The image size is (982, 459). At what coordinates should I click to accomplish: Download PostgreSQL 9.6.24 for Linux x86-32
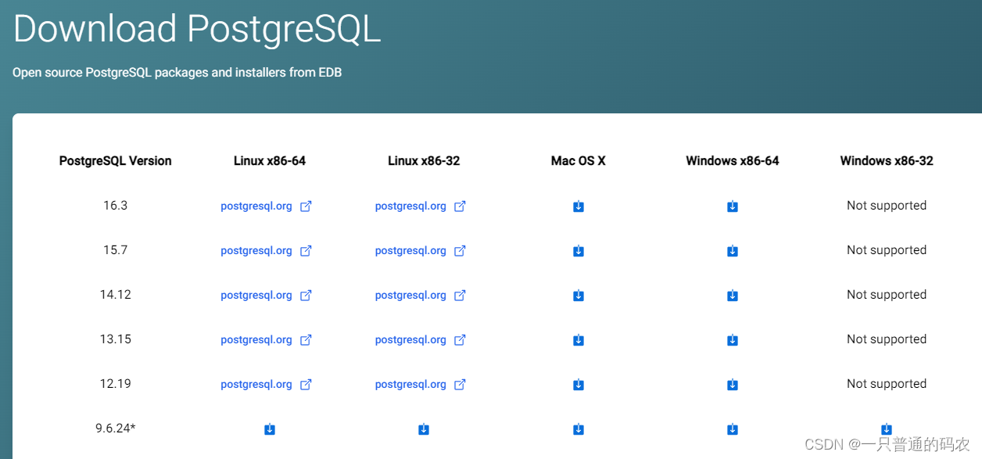[x=424, y=429]
